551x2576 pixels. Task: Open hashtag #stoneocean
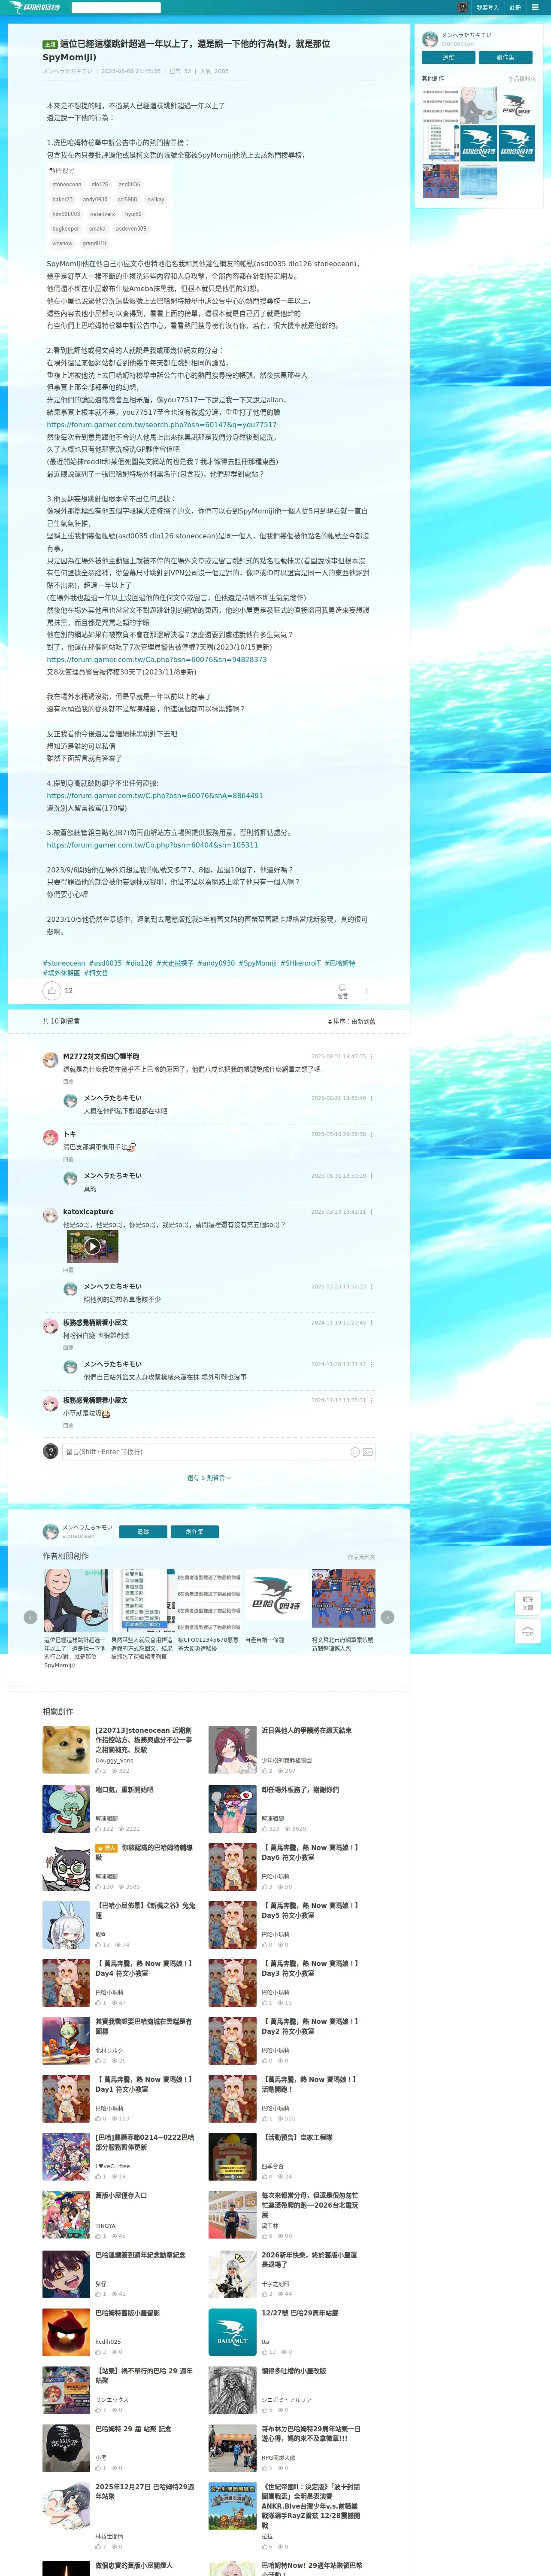click(63, 963)
